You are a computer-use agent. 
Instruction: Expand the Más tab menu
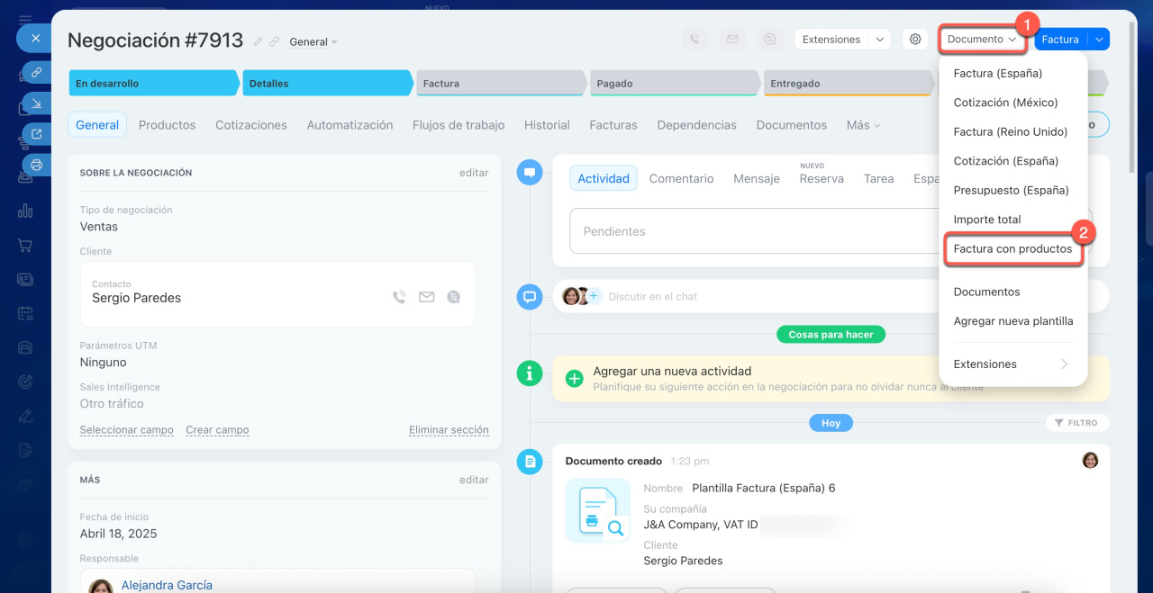click(x=863, y=125)
